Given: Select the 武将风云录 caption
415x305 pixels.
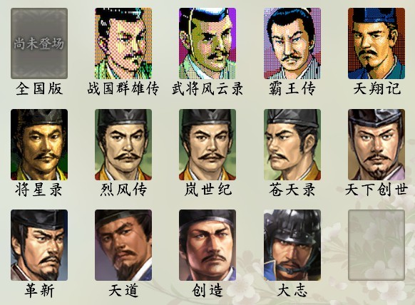Looking at the screenshot, I should [x=207, y=88].
